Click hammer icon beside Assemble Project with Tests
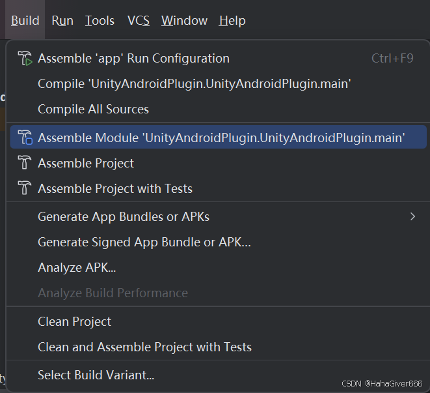 tap(25, 188)
